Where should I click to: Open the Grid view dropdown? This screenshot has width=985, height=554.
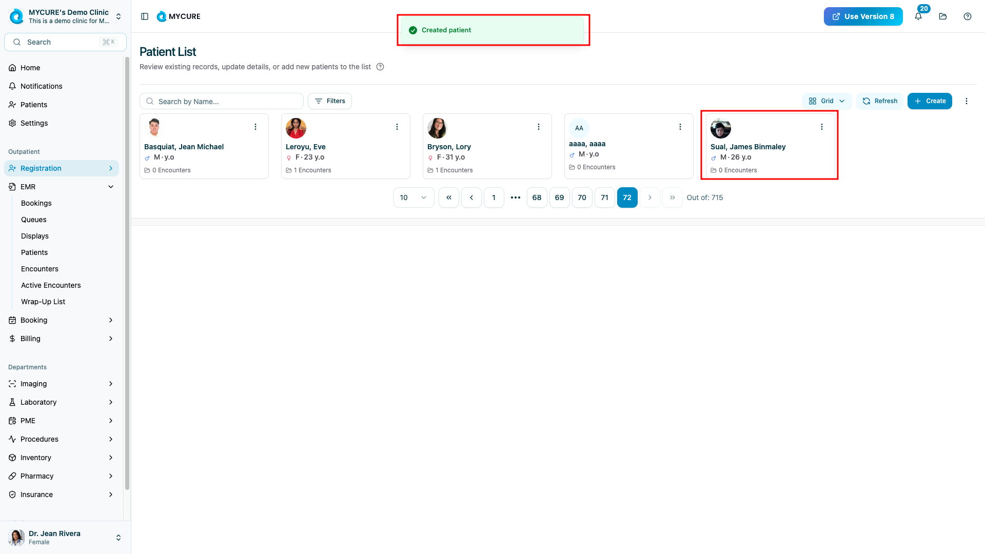tap(826, 101)
